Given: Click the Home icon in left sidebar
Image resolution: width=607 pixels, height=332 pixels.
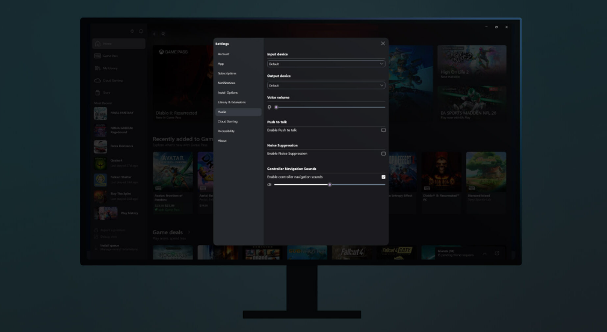Looking at the screenshot, I should point(97,44).
